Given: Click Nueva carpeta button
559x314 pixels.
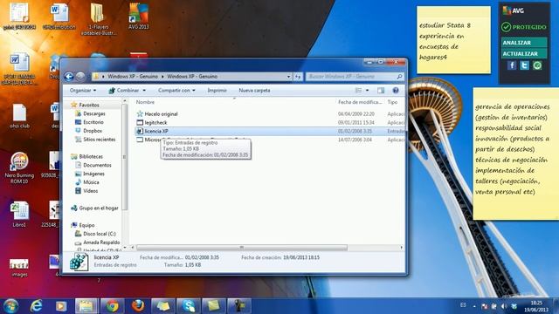Looking at the screenshot, I should click(x=254, y=91).
